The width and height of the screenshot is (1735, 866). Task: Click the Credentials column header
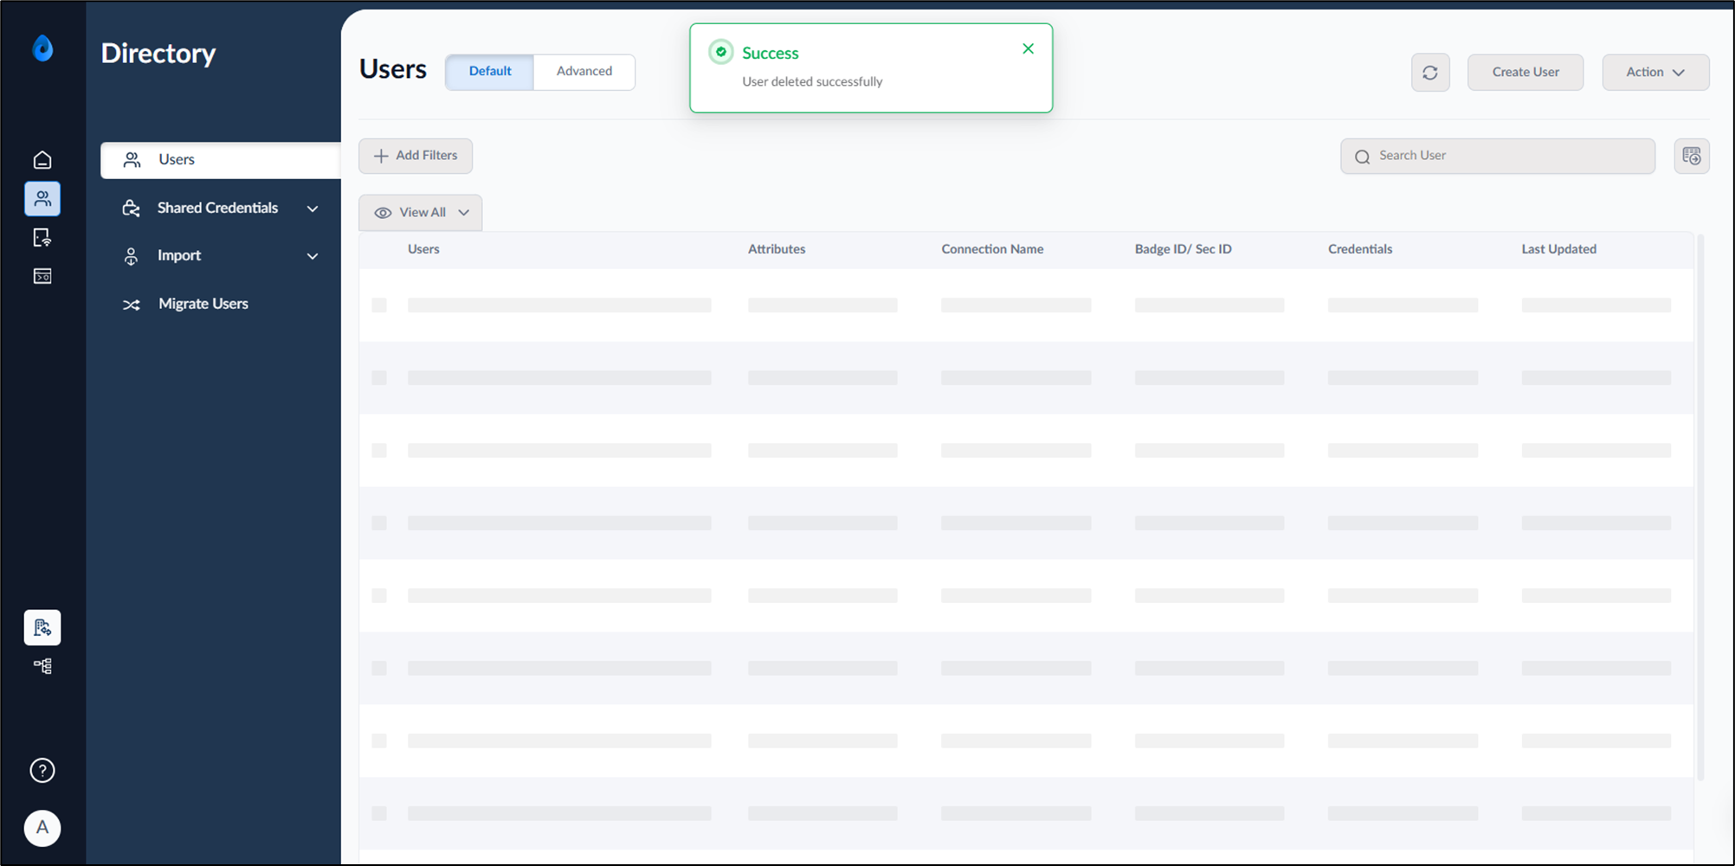tap(1360, 249)
